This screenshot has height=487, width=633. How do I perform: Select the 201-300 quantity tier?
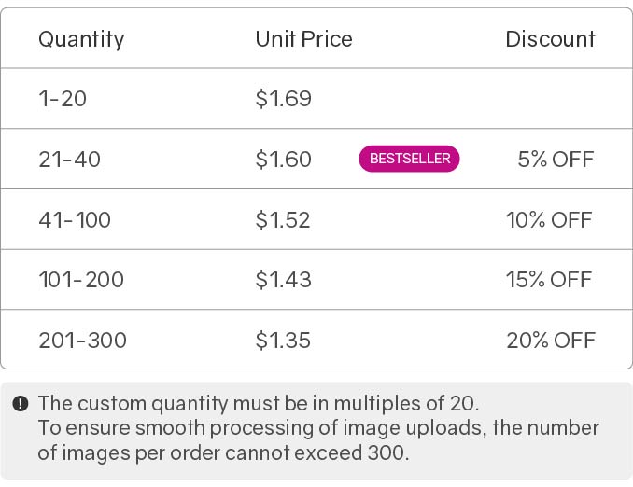[82, 341]
